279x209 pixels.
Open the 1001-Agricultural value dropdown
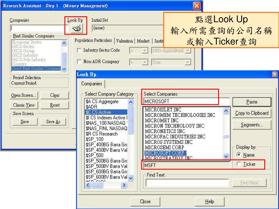point(187,51)
